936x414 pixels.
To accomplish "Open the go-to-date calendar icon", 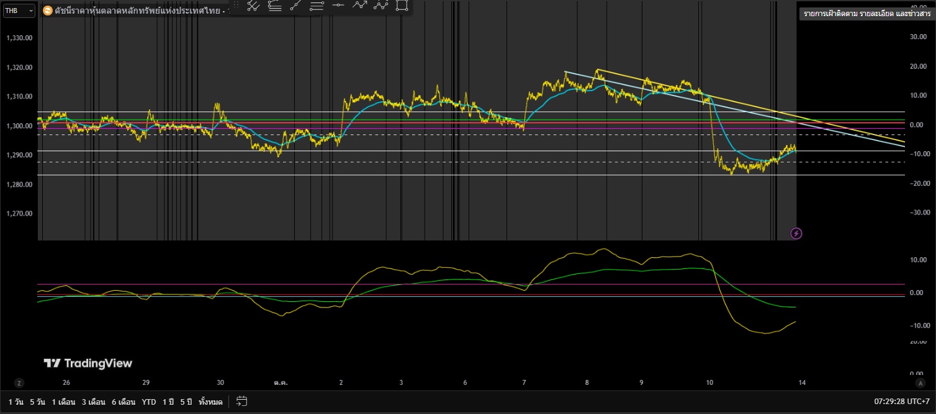I will tap(242, 402).
